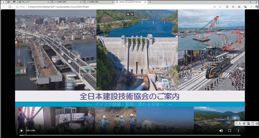Close the zenken_movie_20241218.mp4 tab
The height and width of the screenshot is (138, 259).
(x=145, y=2)
